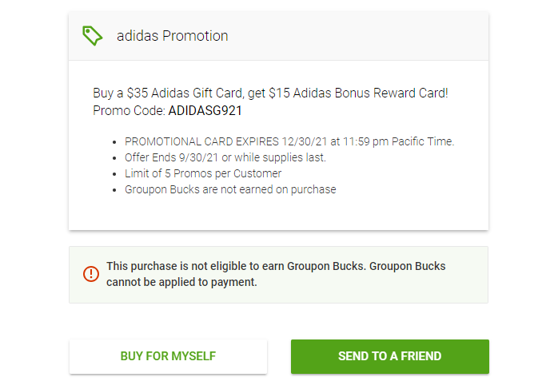Click the Limit of 5 Promos bullet
The height and width of the screenshot is (389, 546).
(x=203, y=173)
